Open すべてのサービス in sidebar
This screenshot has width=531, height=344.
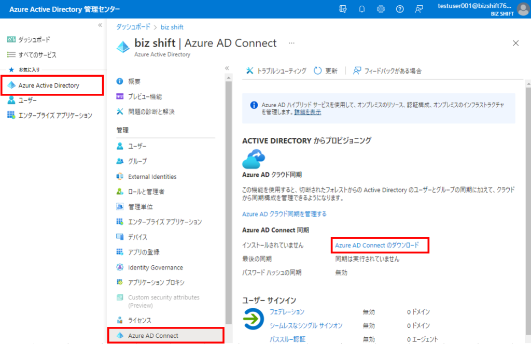tap(32, 55)
